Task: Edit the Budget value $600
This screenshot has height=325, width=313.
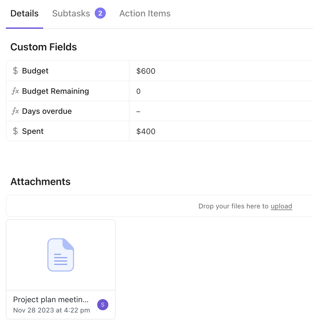Action: 146,71
